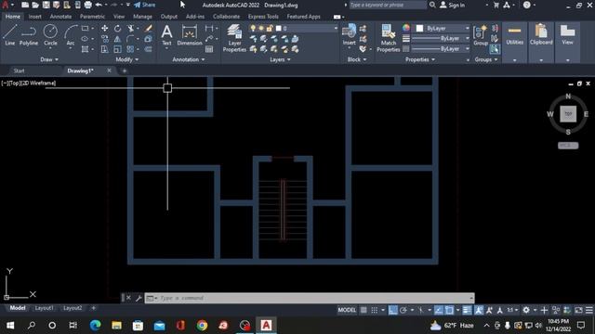Click the Rectangle tool icon
The image size is (595, 334).
click(85, 29)
